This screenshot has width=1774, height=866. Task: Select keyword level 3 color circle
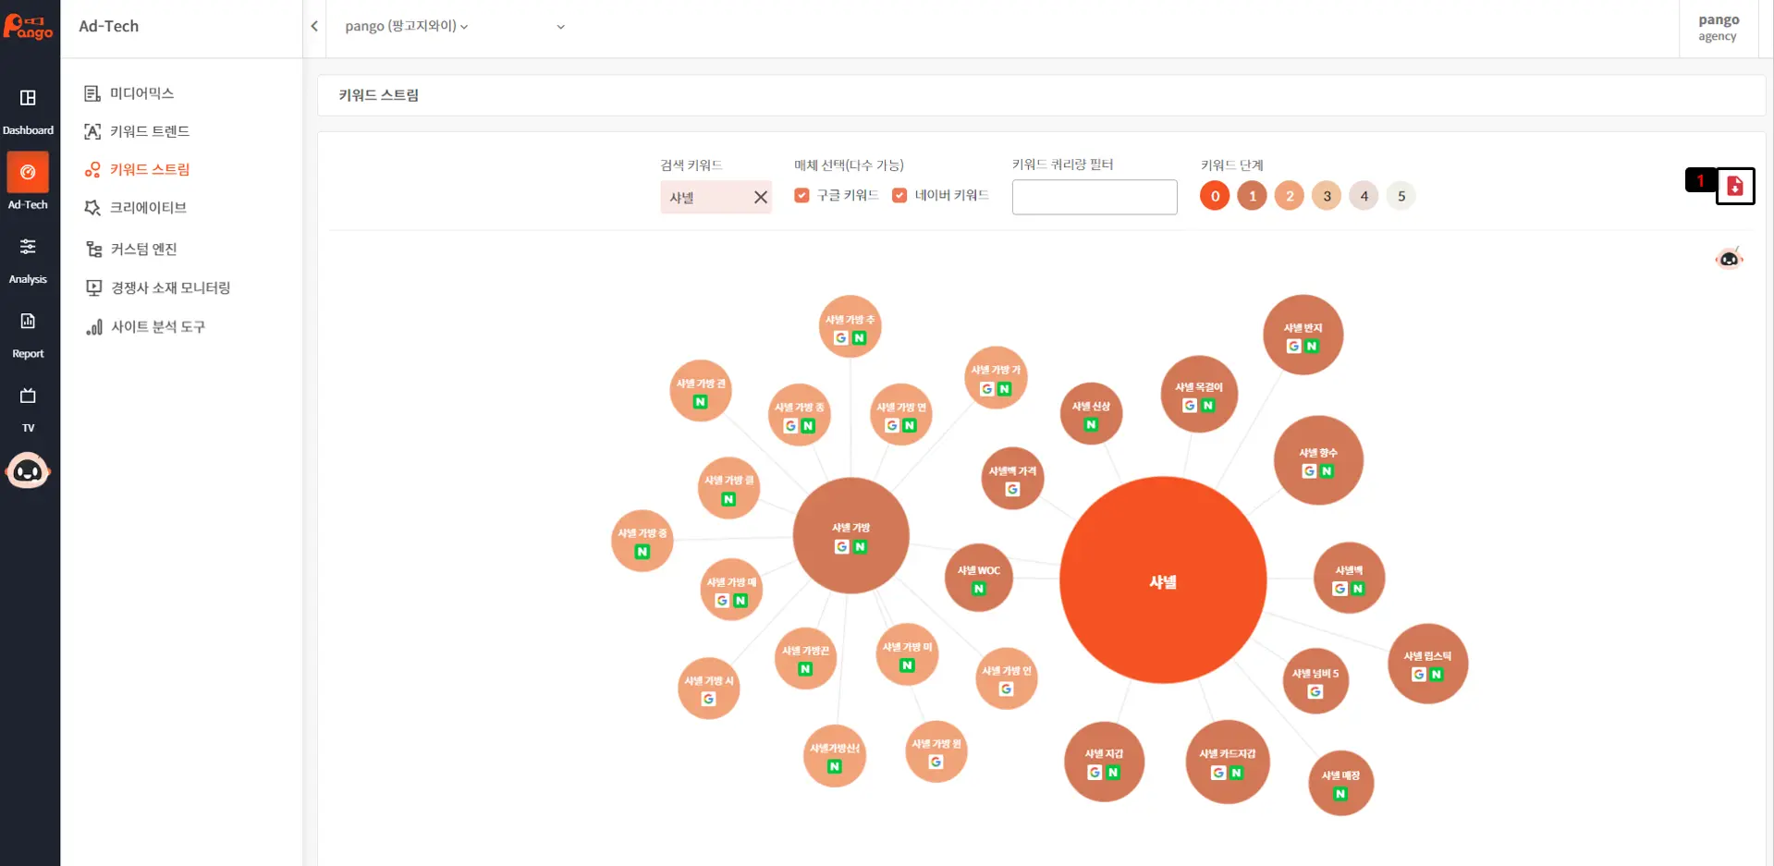click(x=1327, y=196)
